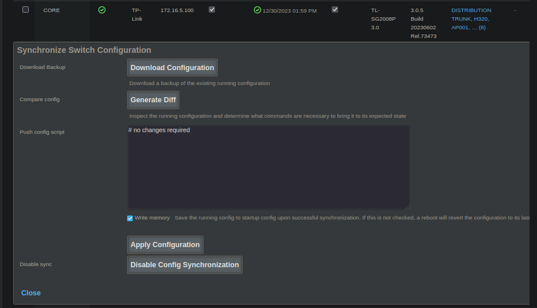This screenshot has height=308, width=537.
Task: Click Disable Config Synchronization button
Action: click(x=185, y=265)
